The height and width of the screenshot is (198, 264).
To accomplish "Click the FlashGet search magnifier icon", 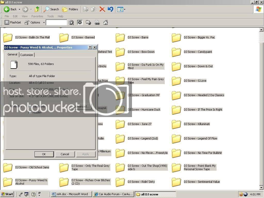I will (71, 22).
